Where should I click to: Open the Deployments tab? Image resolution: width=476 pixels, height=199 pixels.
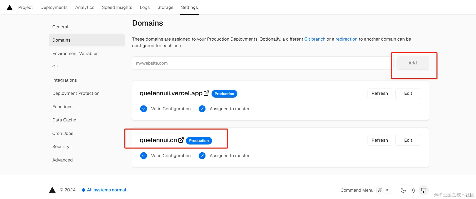[54, 7]
